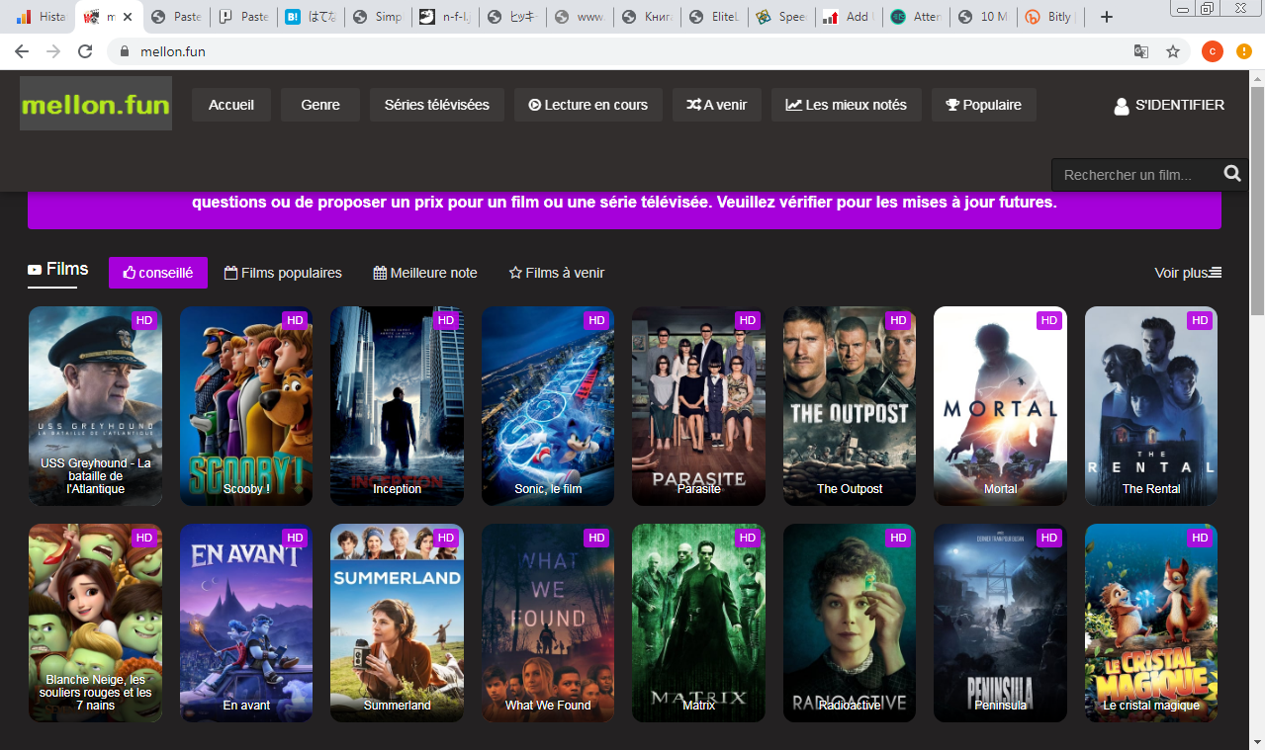
Task: Click the mellon.fun site logo
Action: pyautogui.click(x=96, y=104)
